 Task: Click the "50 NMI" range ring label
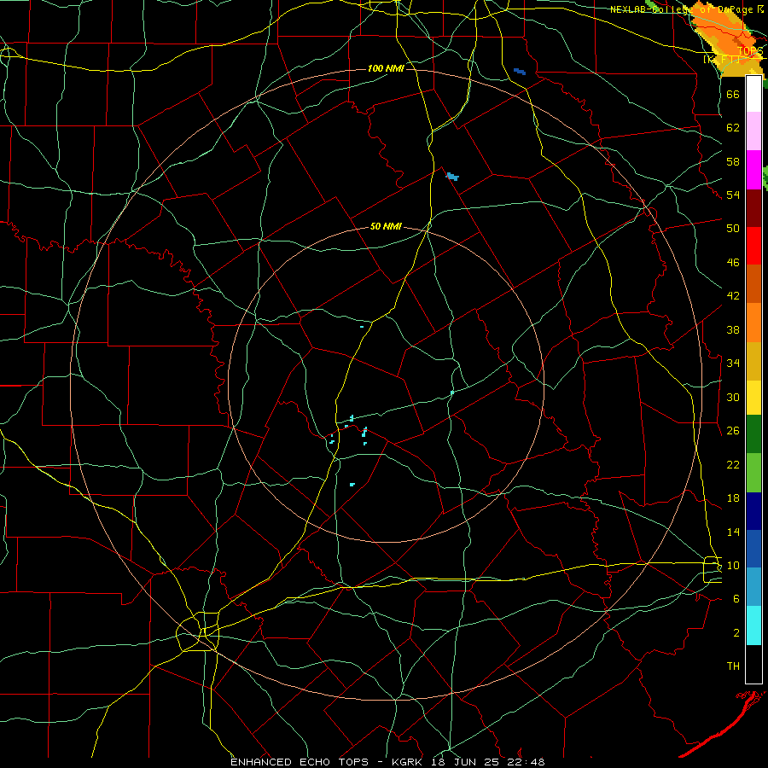coord(386,226)
